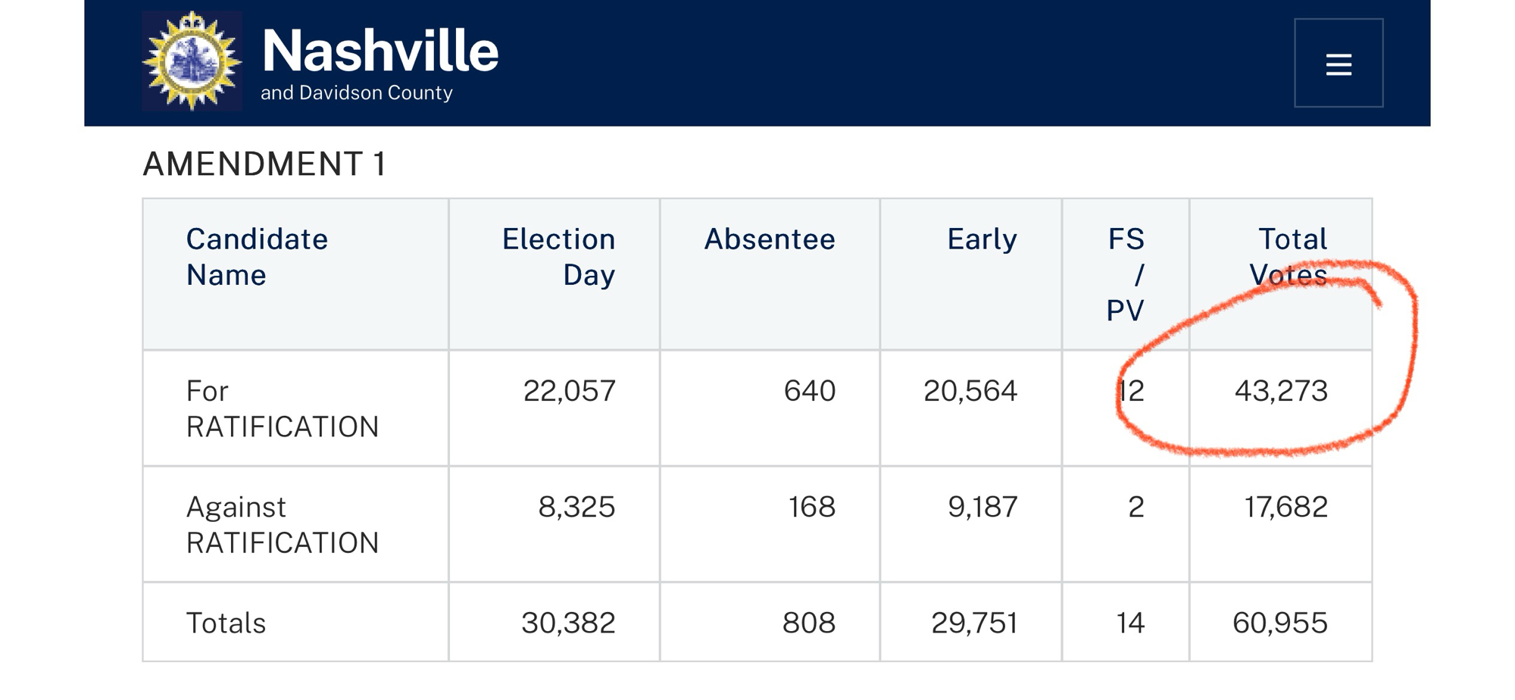Screen dimensions: 1515x700
Task: Click the 17,682 total votes cell
Action: pyautogui.click(x=1285, y=507)
